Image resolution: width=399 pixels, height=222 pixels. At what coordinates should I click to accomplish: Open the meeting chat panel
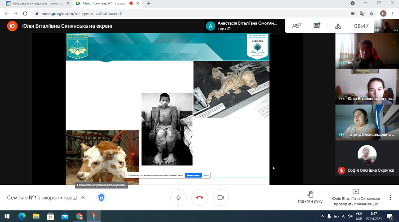[x=317, y=26]
